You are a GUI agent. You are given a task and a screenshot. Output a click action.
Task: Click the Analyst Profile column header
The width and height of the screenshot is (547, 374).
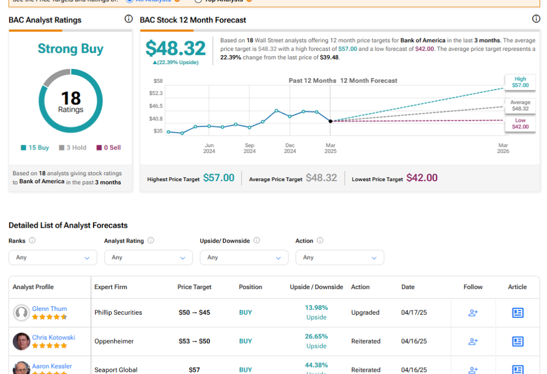coord(33,287)
